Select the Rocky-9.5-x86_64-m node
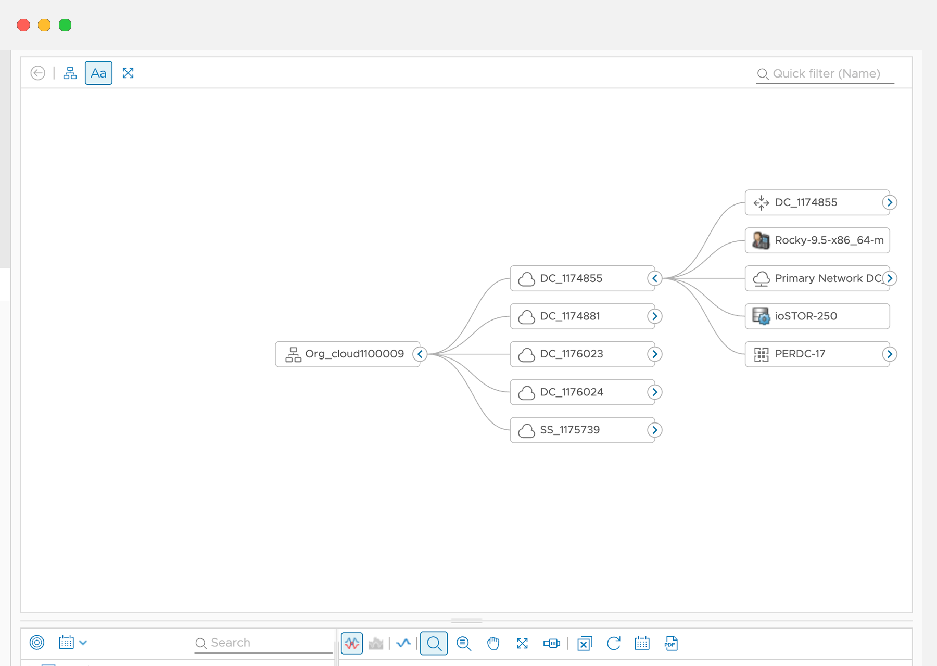This screenshot has width=937, height=666. coord(817,240)
